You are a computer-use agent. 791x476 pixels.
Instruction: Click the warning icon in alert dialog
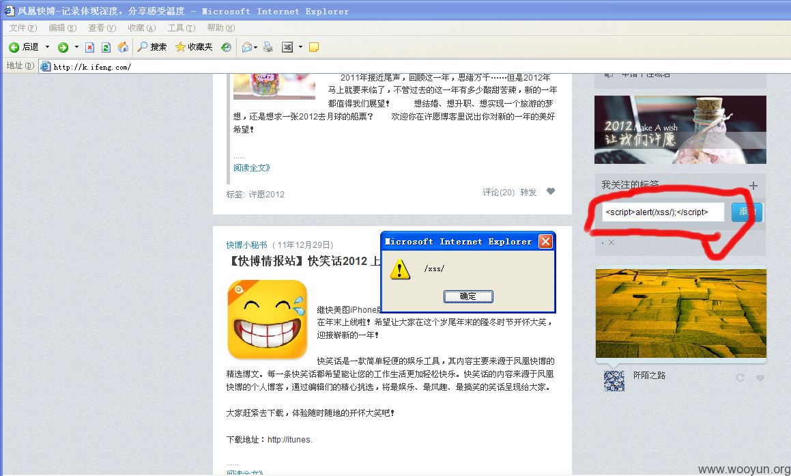399,269
